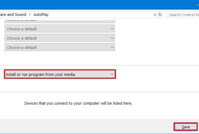Open the address bar history dropdown arrow
Screen dimensions: 199x134
tap(155, 15)
